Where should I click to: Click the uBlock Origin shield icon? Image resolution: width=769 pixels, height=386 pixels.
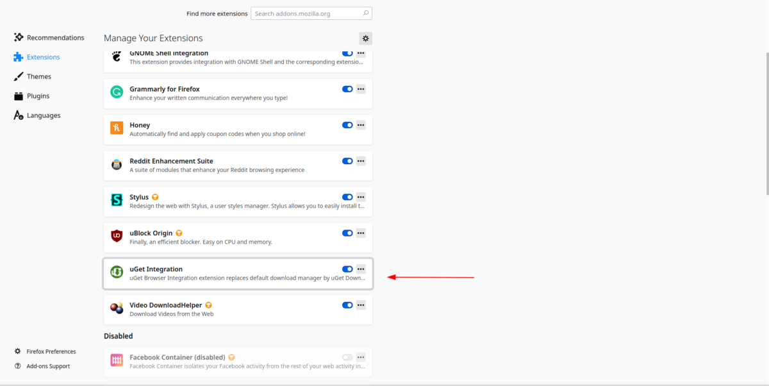coord(116,237)
